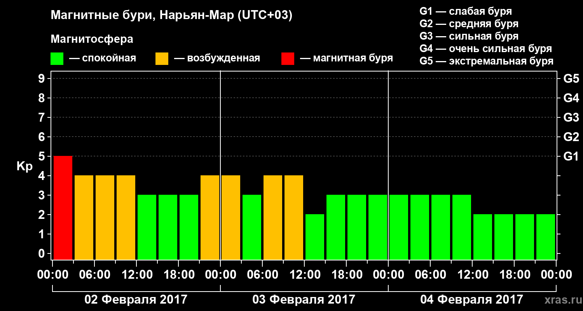This screenshot has width=583, height=311.
Task: Click the 'G5 — экстремальная буря' line
Action: pos(487,61)
